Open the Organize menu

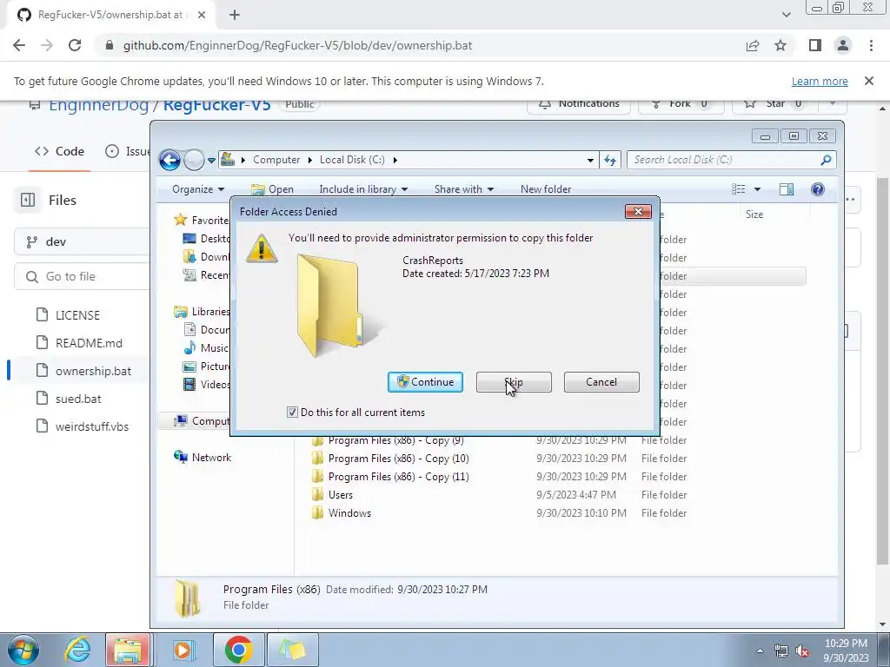(x=198, y=189)
